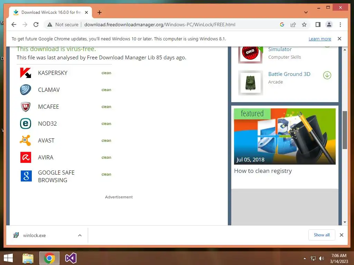Click Show all downloads button

322,235
